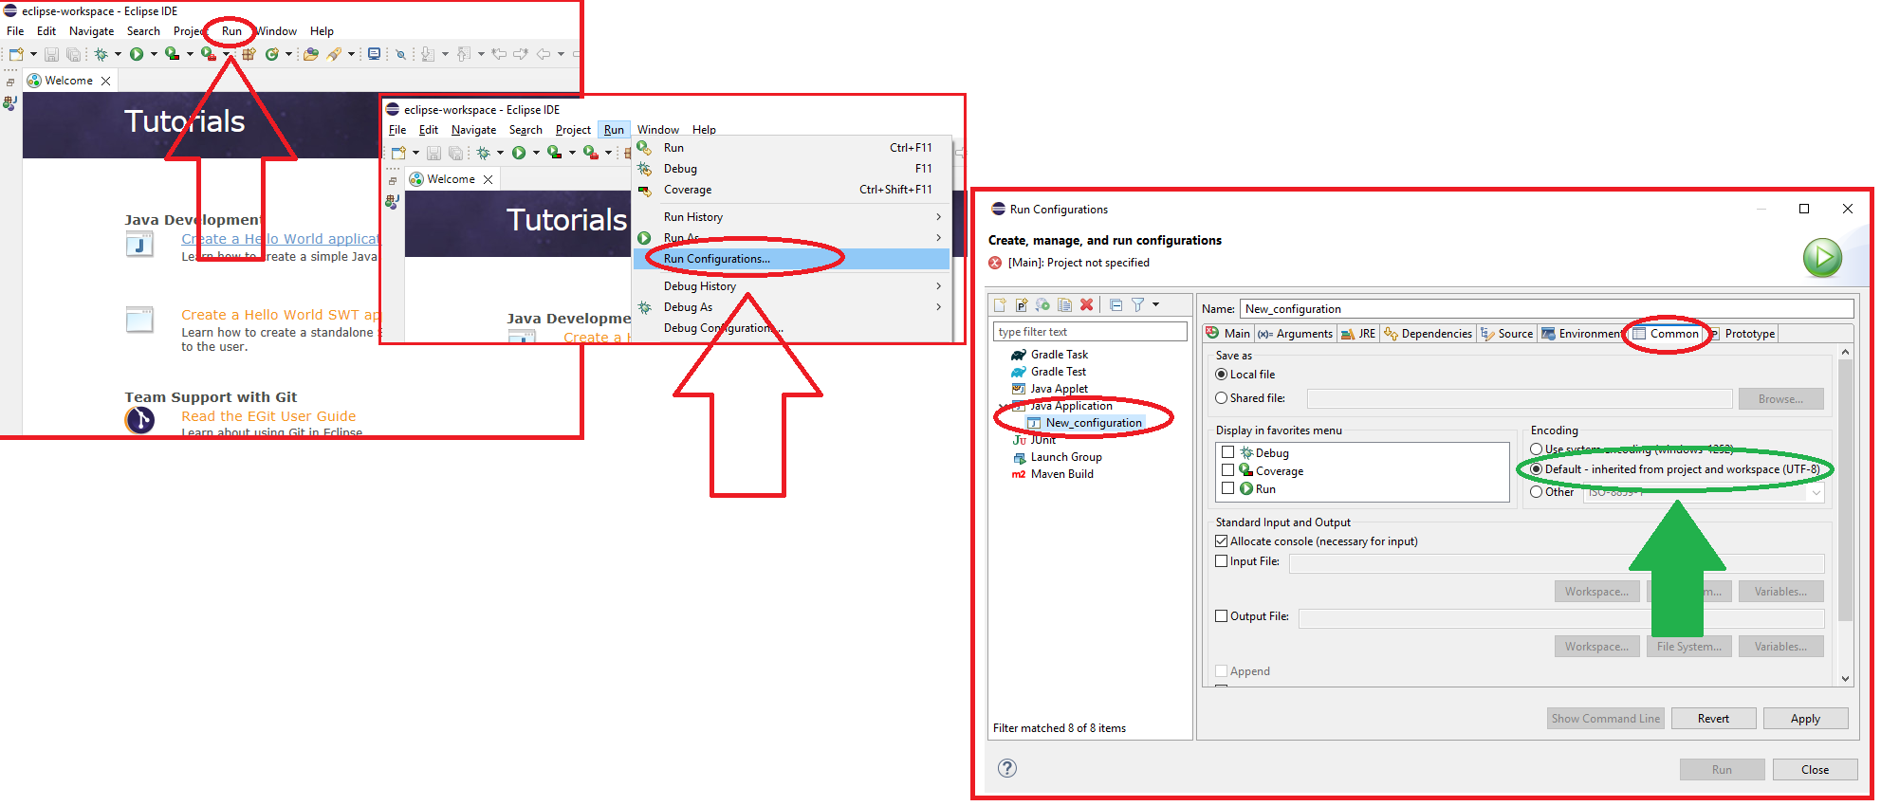This screenshot has width=1881, height=806.
Task: Click the New wizard icon in first Eclipse toolbar
Action: 16,54
